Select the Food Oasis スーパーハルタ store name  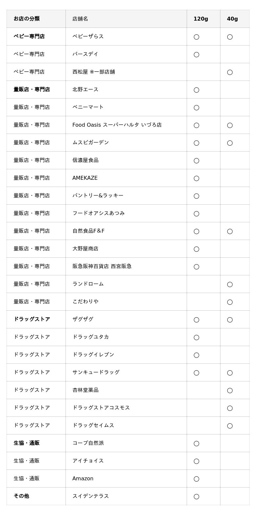click(x=117, y=125)
